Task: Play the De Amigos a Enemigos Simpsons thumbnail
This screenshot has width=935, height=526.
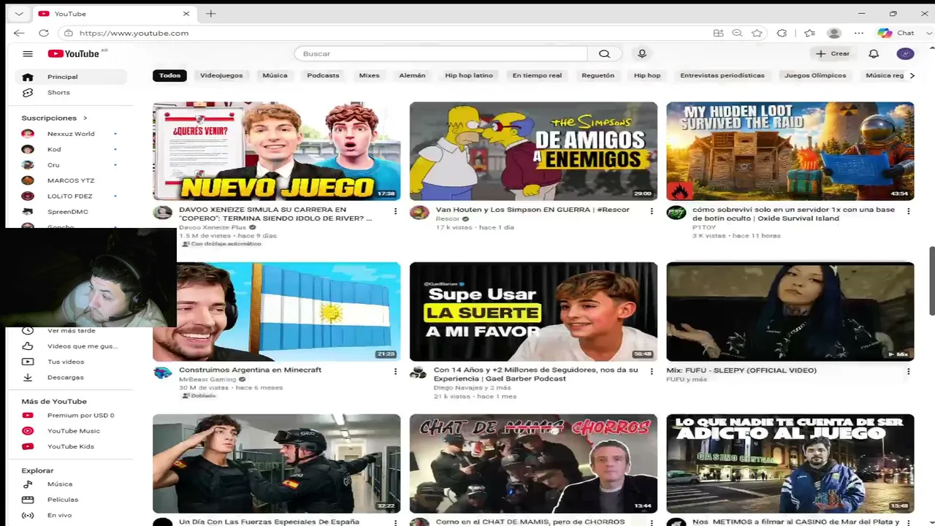Action: pyautogui.click(x=533, y=150)
